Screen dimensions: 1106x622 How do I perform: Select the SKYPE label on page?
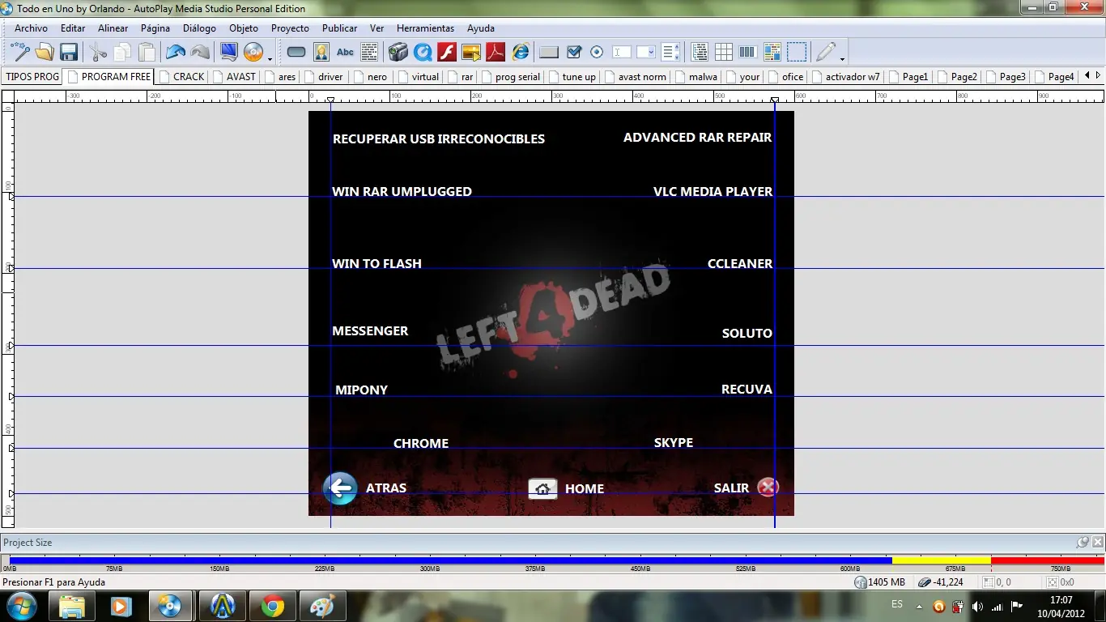[674, 443]
